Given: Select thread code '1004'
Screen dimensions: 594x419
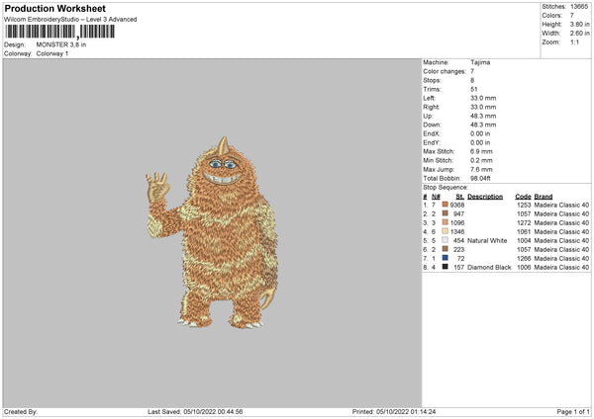Looking at the screenshot, I should click(x=524, y=240).
